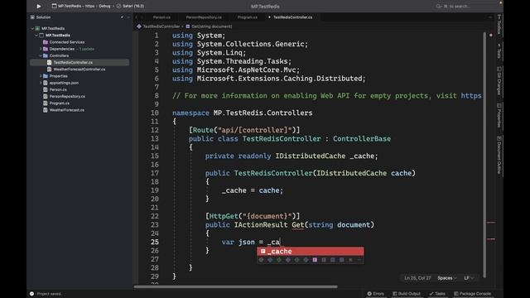Collapse the Controllers folder

pos(41,55)
